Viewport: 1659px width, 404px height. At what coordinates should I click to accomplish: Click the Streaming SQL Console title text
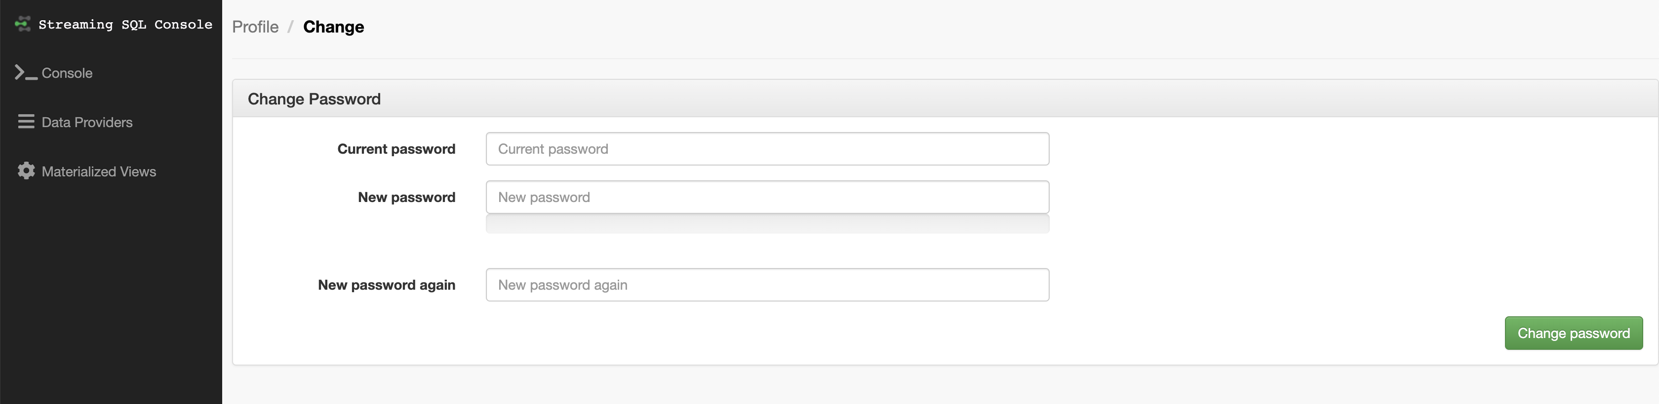(x=125, y=25)
